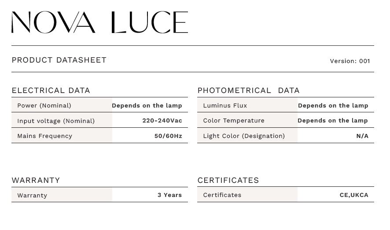Click the Electrical Data section heading
The height and width of the screenshot is (230, 390).
[51, 90]
